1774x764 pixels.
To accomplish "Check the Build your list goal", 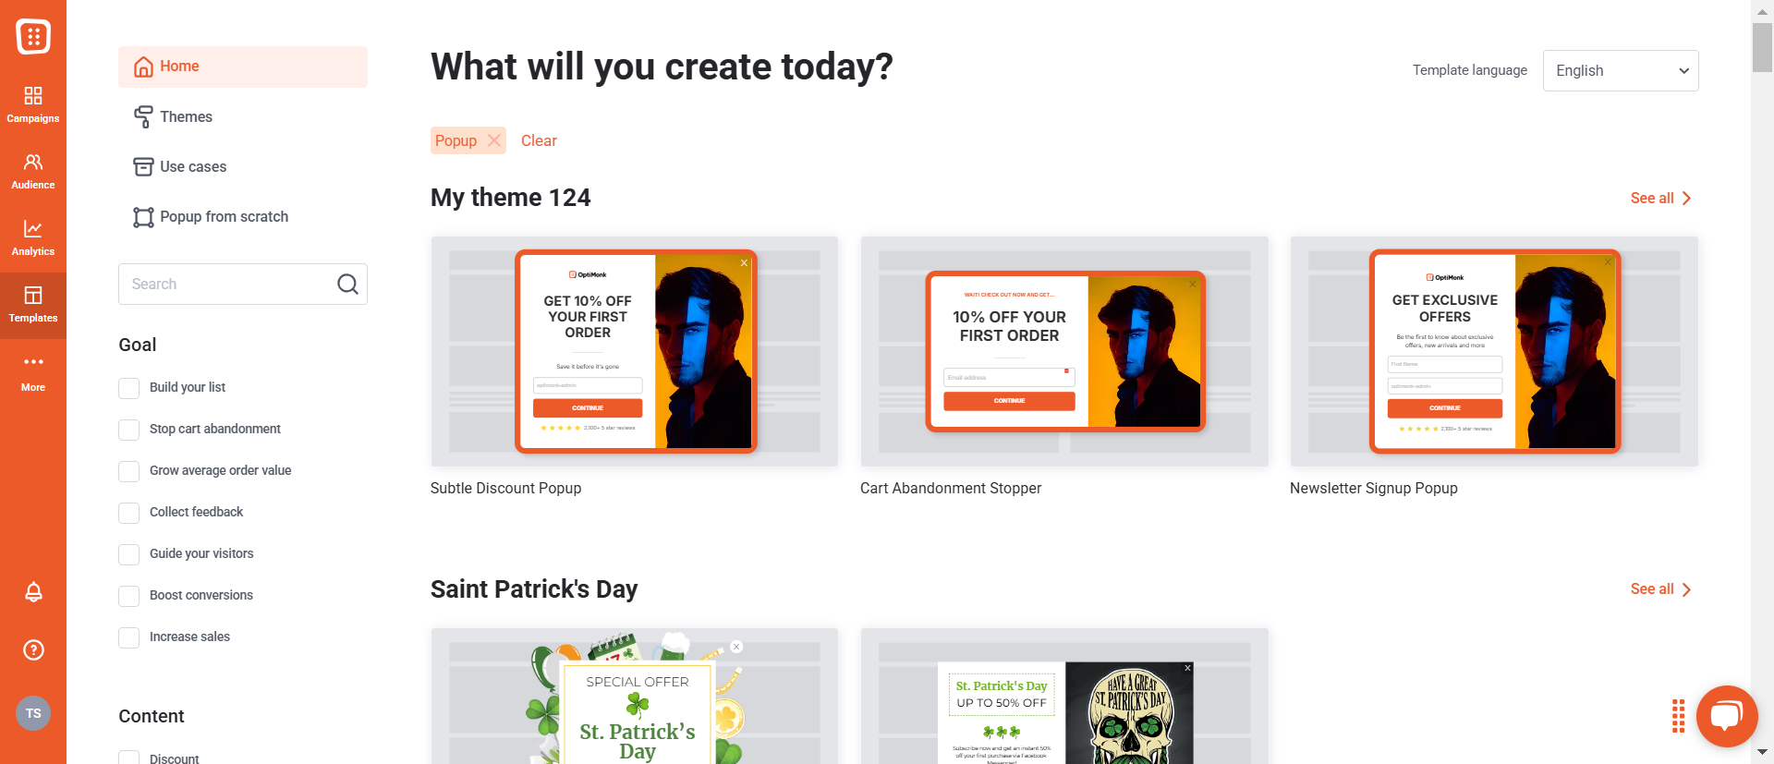I will pos(129,388).
